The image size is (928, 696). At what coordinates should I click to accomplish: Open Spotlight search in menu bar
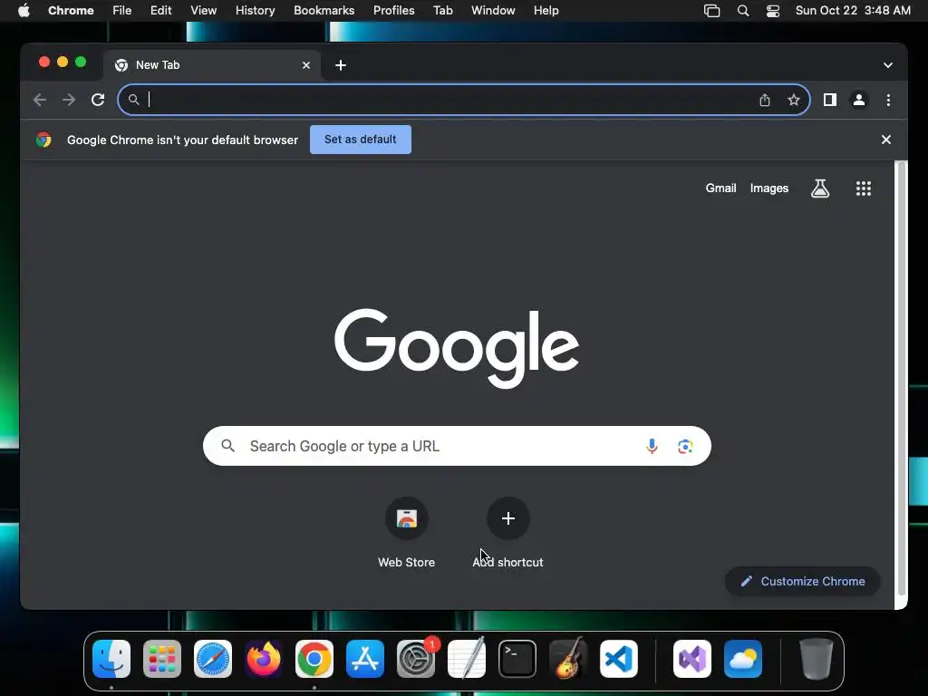[x=743, y=11]
